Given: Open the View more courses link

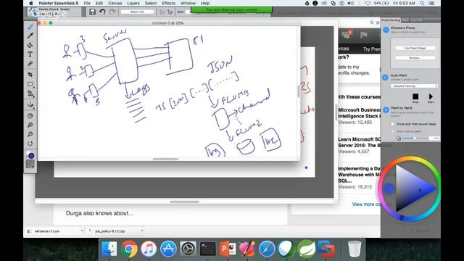Looking at the screenshot, I should pos(366,204).
